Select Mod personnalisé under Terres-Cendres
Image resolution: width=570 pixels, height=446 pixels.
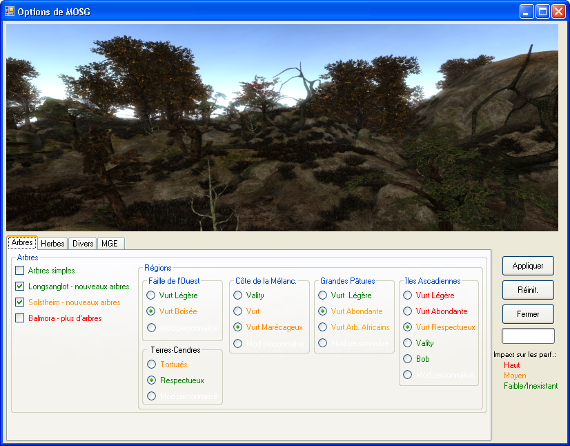point(151,396)
